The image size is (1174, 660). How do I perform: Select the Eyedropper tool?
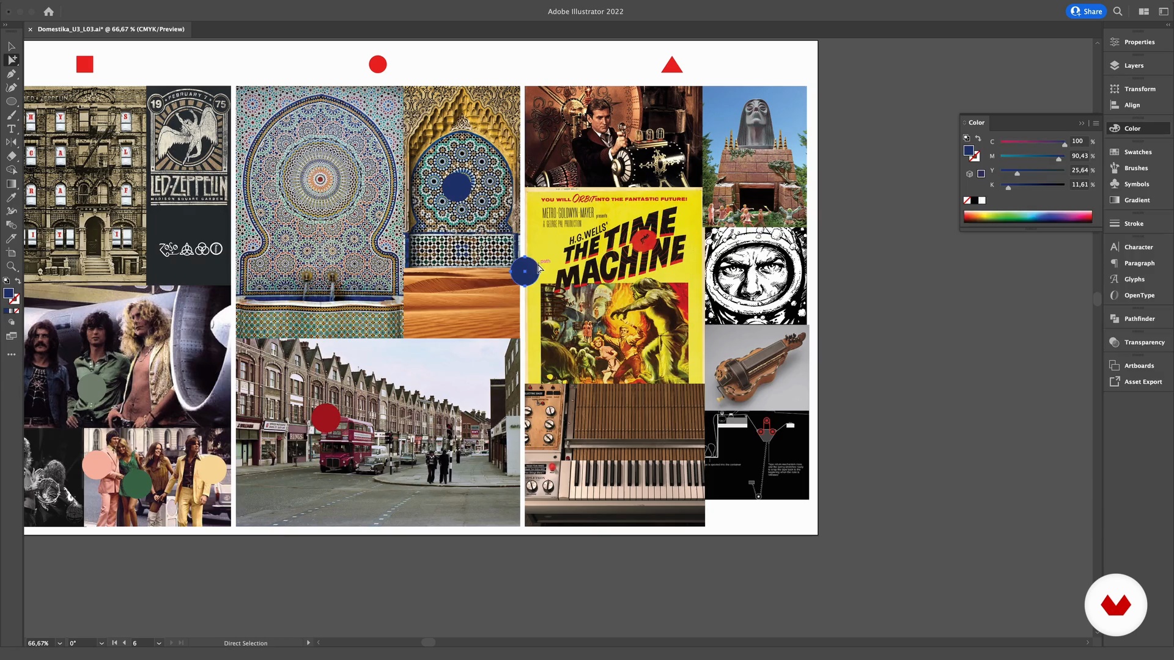pos(11,197)
